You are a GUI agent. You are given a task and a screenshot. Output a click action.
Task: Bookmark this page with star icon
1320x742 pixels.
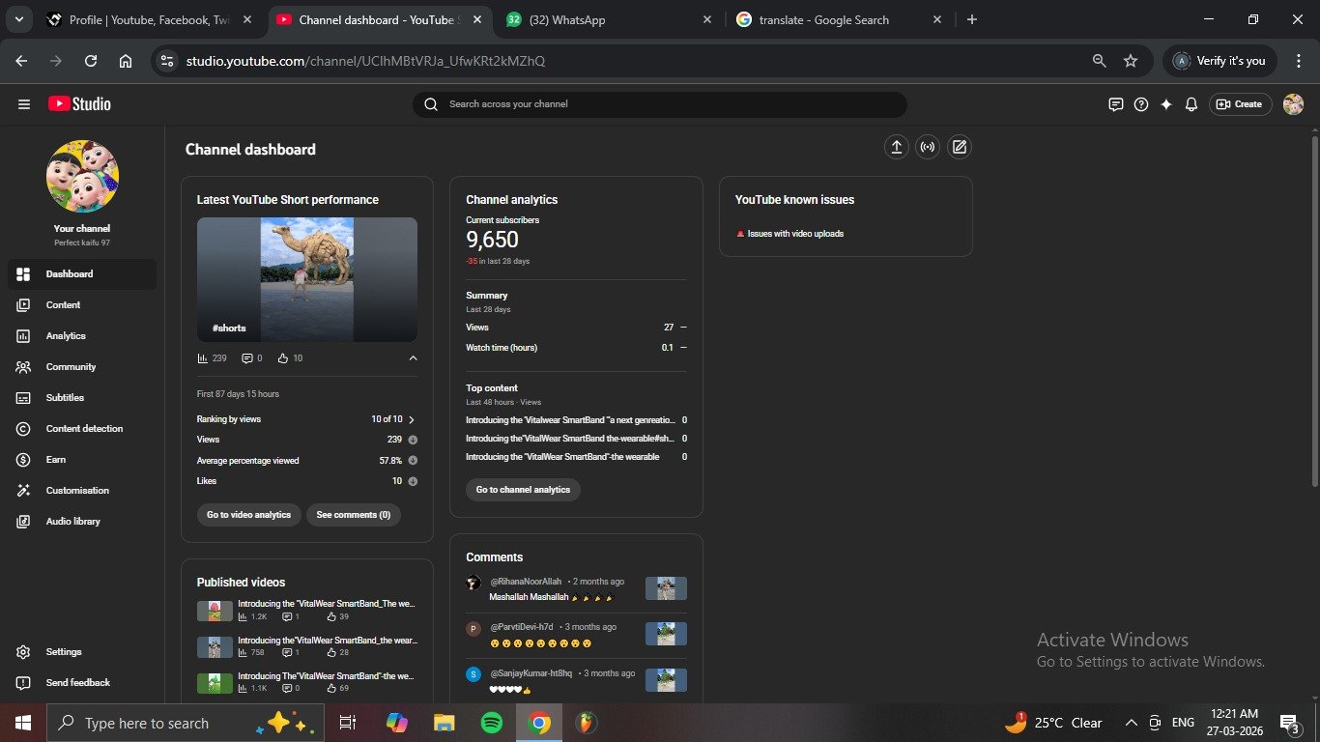[1131, 61]
